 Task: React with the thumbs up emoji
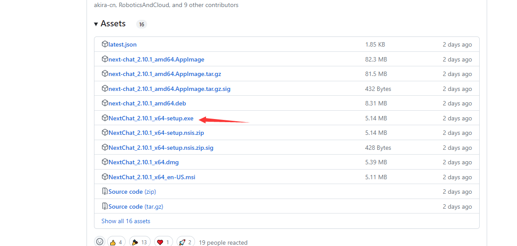[116, 242]
